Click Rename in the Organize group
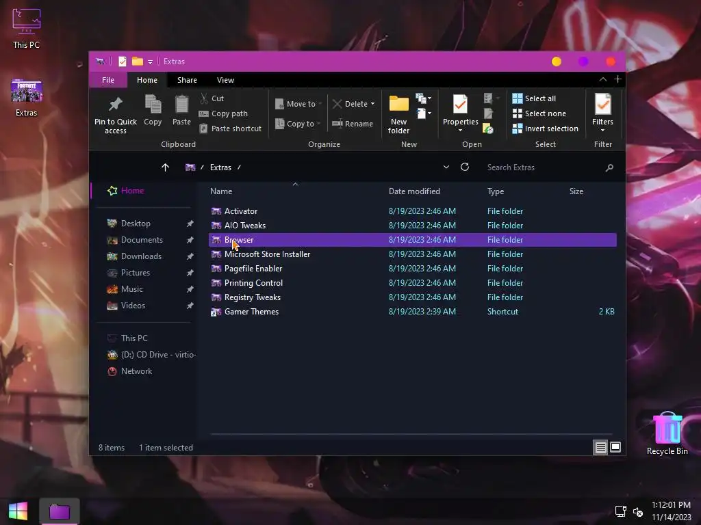The width and height of the screenshot is (701, 525). 353,124
